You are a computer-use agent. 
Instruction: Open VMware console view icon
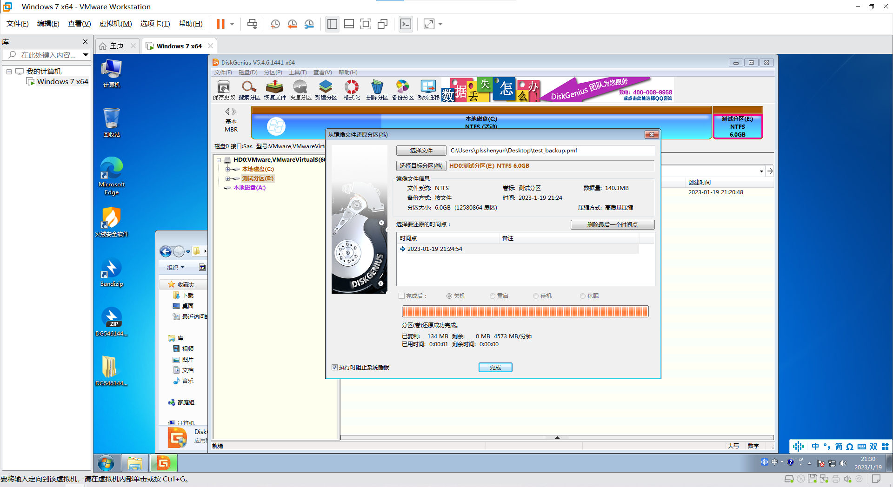(406, 24)
